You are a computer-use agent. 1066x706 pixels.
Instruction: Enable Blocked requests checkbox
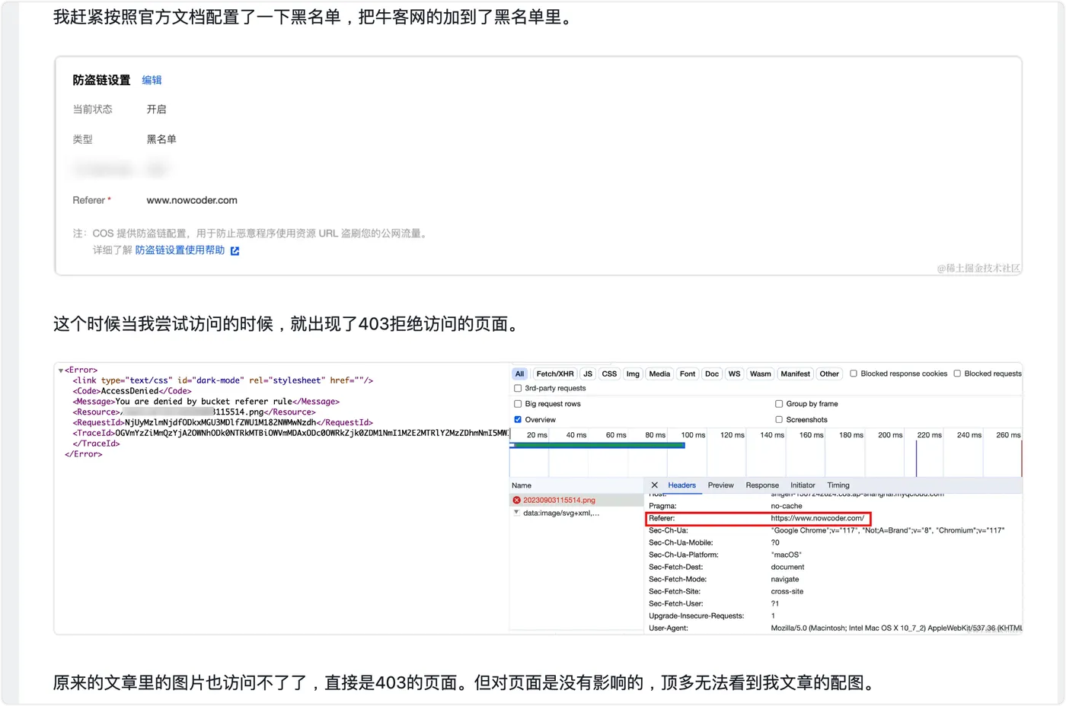957,374
